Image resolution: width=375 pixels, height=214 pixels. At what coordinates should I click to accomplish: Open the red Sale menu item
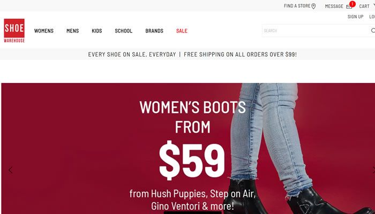click(182, 31)
